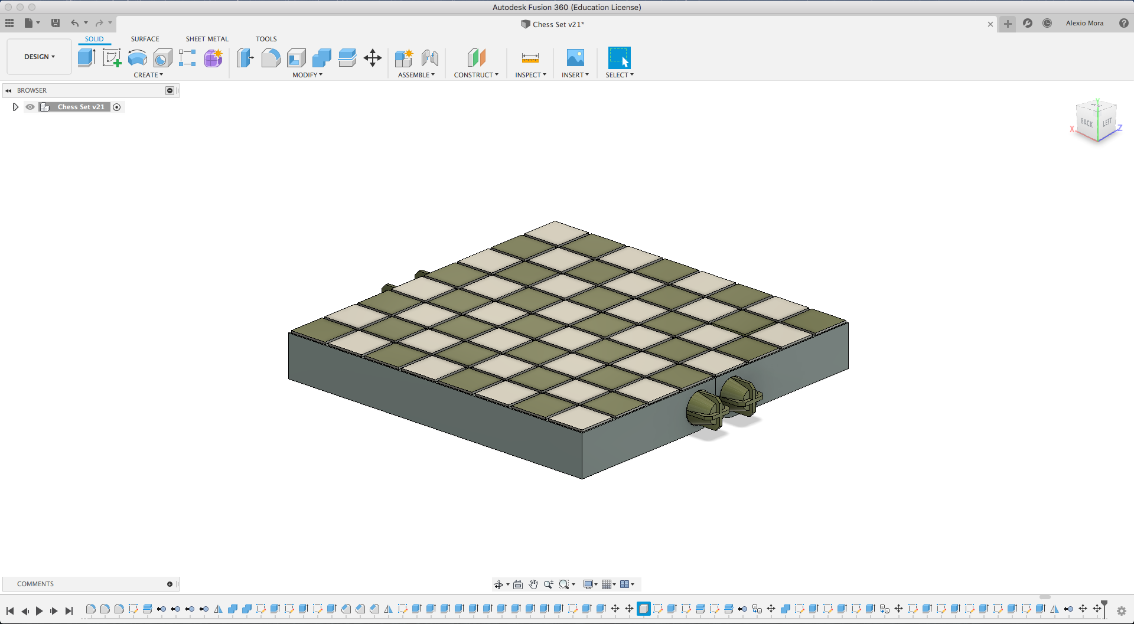
Task: Switch to the TOOLS tab
Action: 266,39
